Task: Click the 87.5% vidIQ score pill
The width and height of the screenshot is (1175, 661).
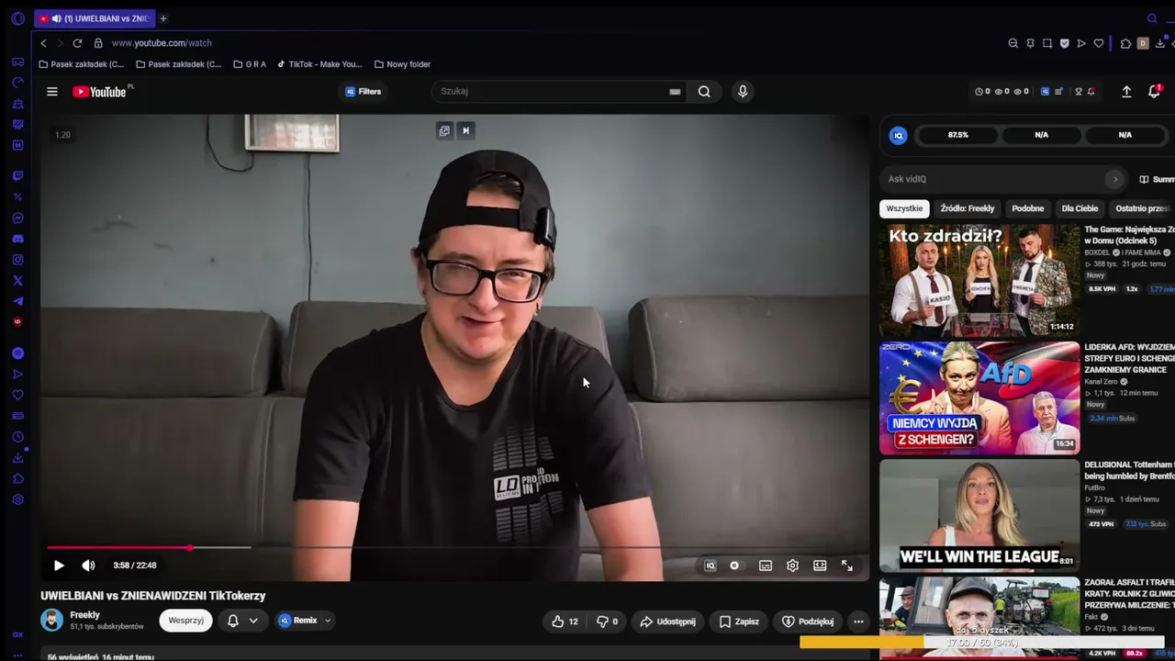Action: (x=957, y=135)
